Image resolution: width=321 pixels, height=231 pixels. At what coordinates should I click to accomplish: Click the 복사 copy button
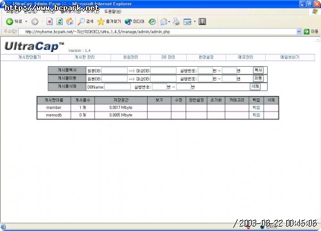[258, 70]
